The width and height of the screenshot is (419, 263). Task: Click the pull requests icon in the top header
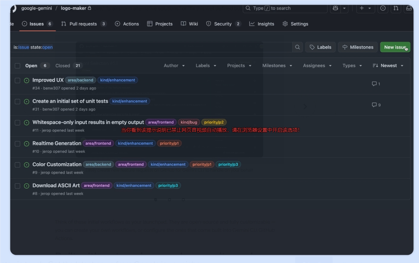396,9
